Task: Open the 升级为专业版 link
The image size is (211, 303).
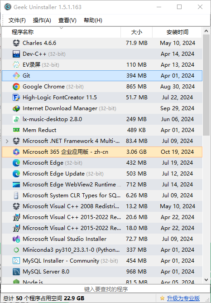Action: click(x=183, y=298)
